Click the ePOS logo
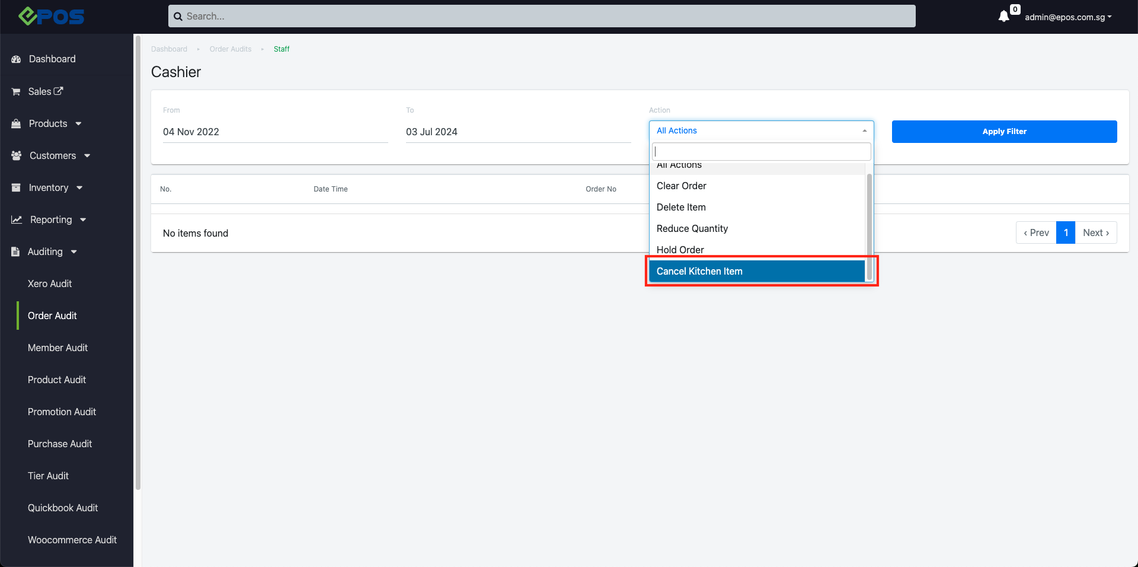The height and width of the screenshot is (567, 1138). point(51,16)
